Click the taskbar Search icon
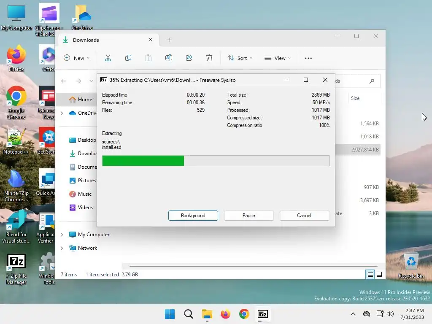432x324 pixels. 189,314
